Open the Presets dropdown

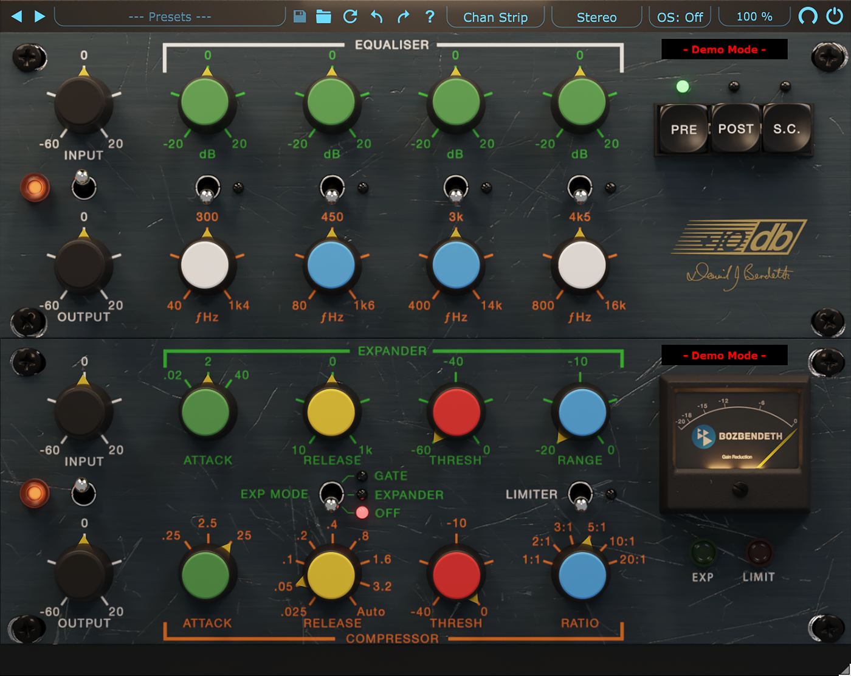[170, 17]
